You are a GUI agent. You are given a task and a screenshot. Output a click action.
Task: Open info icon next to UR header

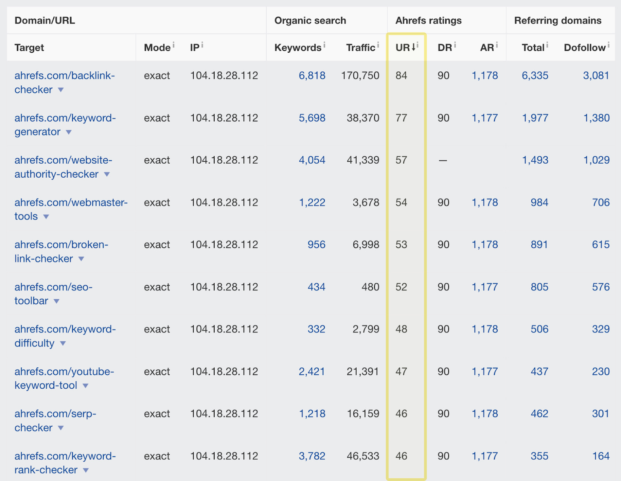coord(418,45)
